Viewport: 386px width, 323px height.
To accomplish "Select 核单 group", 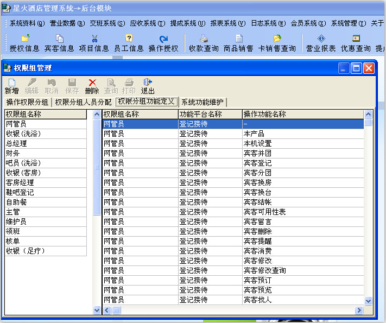I will point(46,241).
